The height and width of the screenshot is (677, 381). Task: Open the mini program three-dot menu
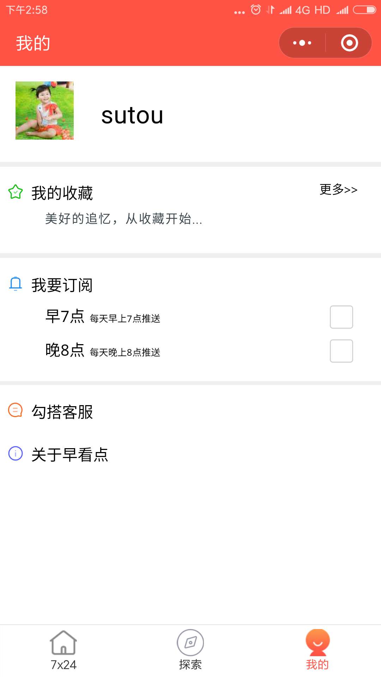click(x=302, y=43)
